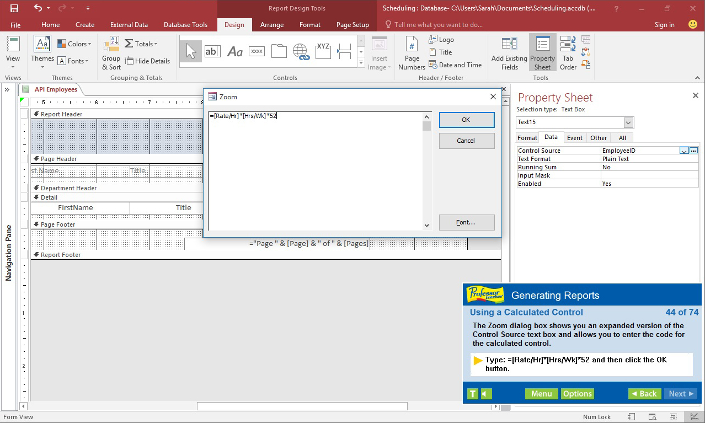Image resolution: width=705 pixels, height=423 pixels.
Task: Toggle the Property Sheet pane
Action: pyautogui.click(x=542, y=52)
